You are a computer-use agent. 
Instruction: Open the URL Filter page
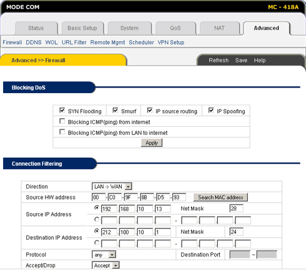pyautogui.click(x=74, y=42)
